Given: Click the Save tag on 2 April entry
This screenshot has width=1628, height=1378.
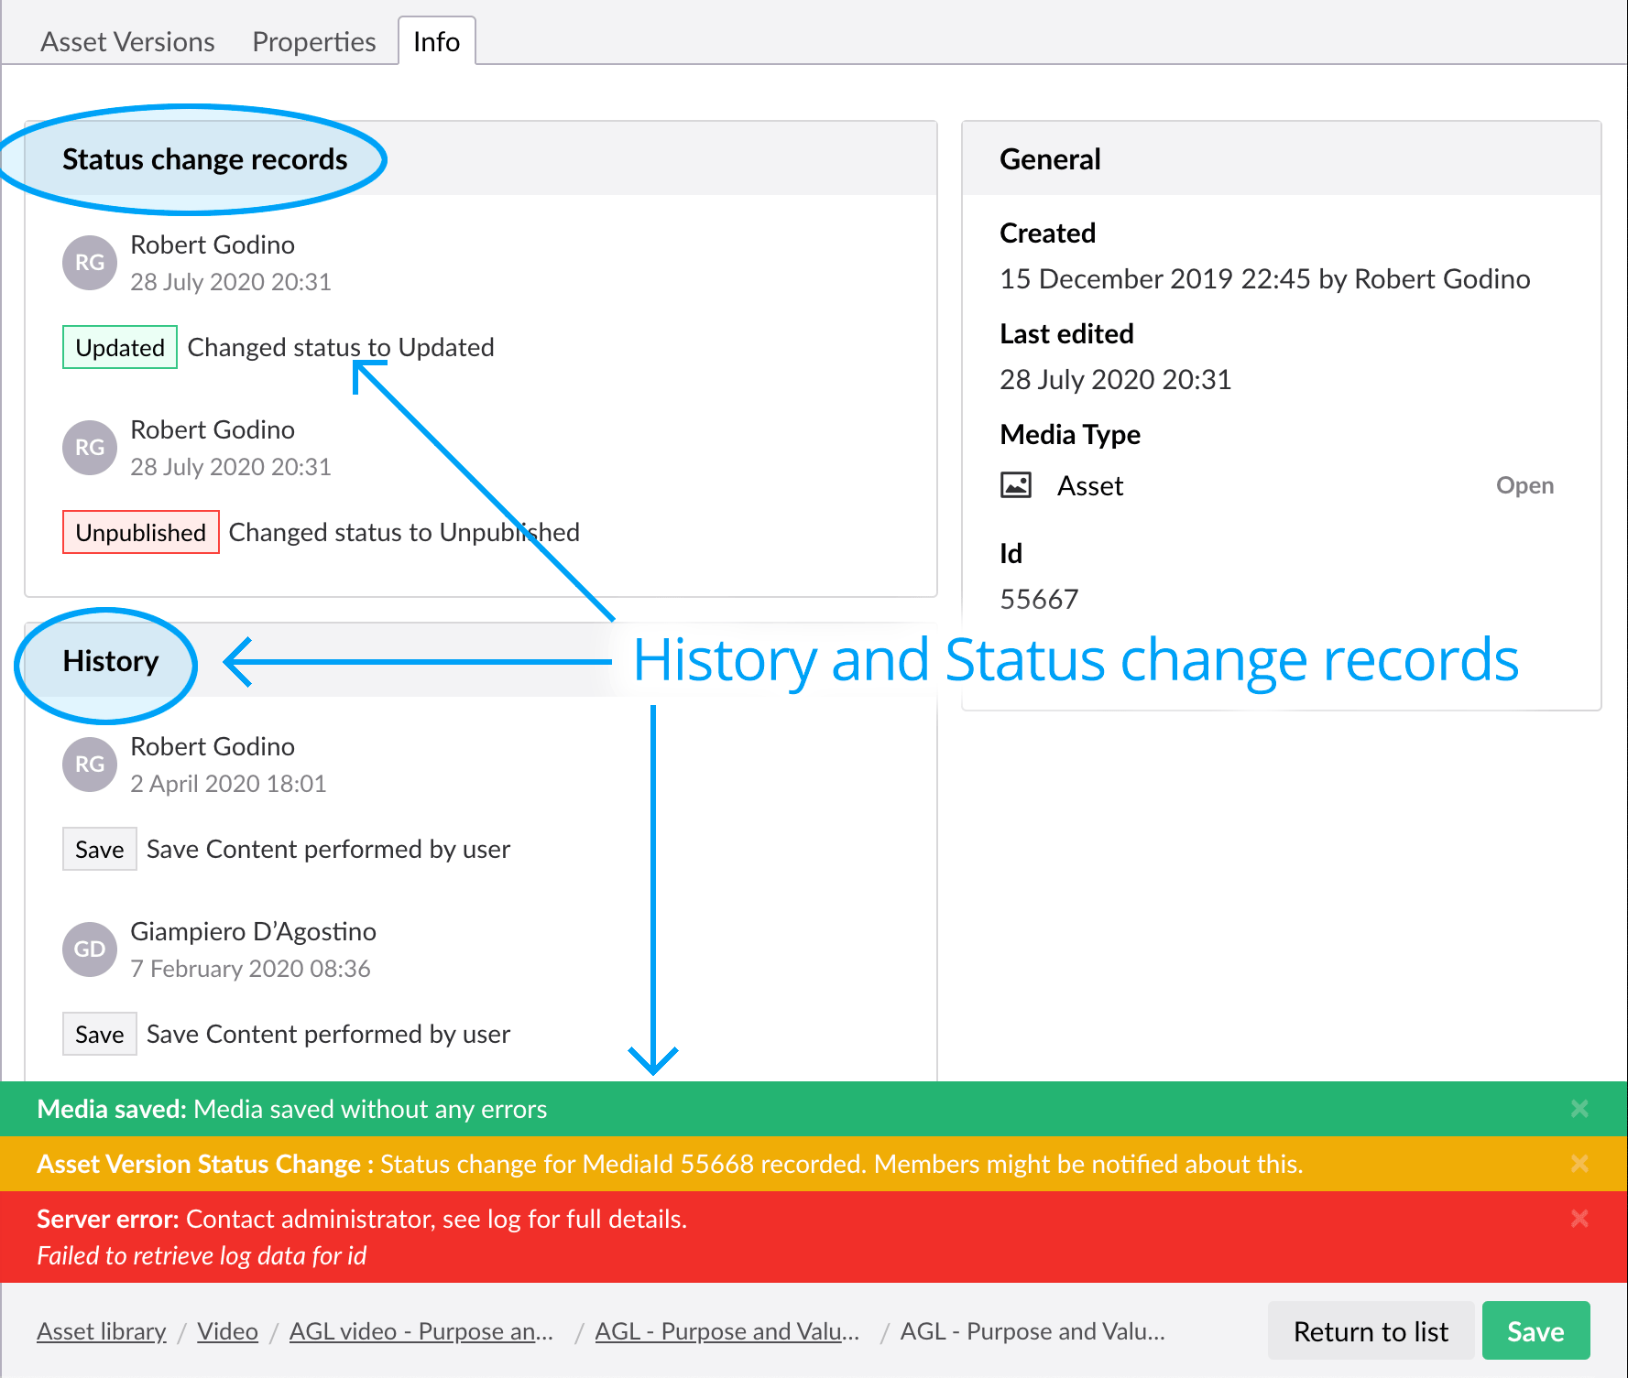Looking at the screenshot, I should 99,850.
